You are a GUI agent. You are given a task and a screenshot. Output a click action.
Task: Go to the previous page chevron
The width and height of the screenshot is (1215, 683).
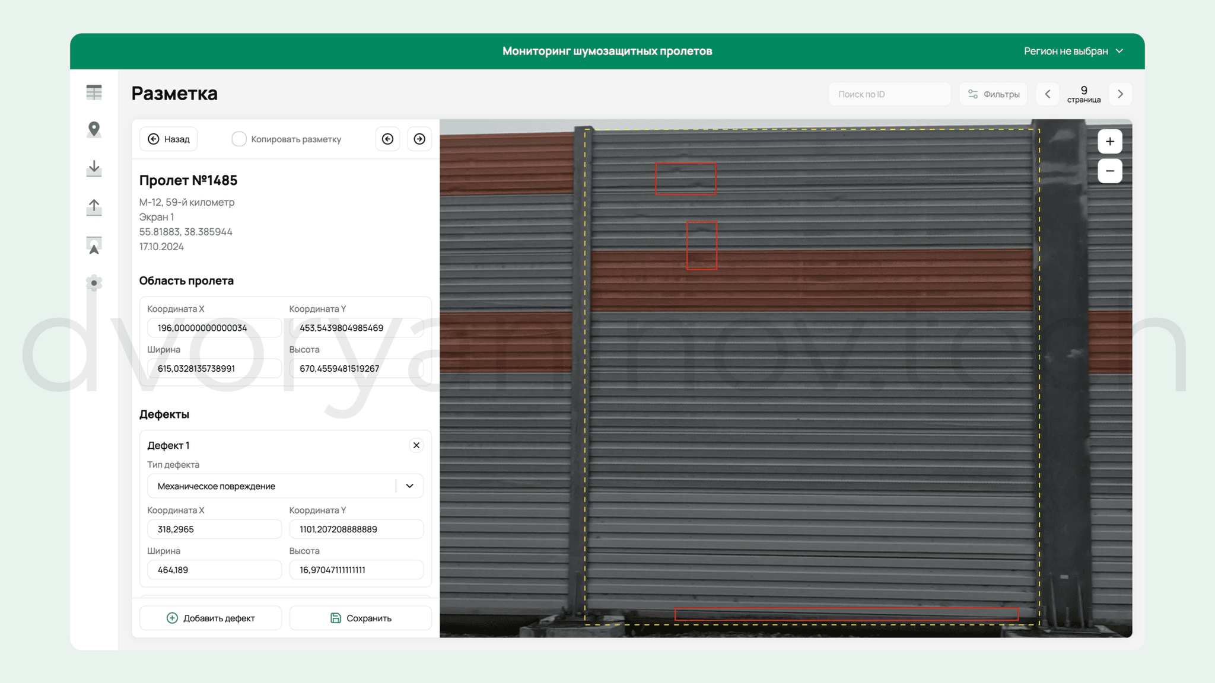(1048, 94)
